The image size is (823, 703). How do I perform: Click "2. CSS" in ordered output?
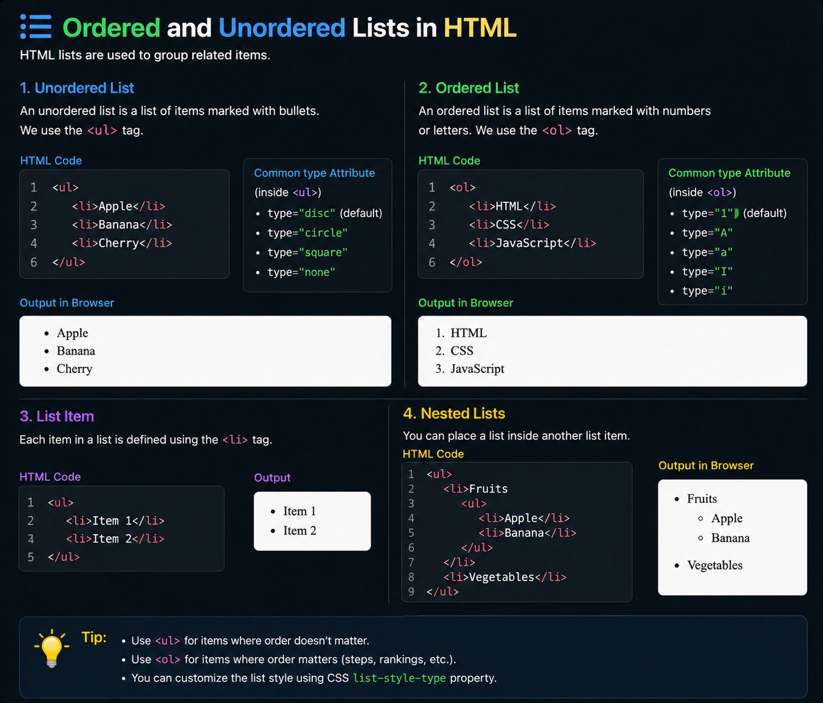point(454,351)
